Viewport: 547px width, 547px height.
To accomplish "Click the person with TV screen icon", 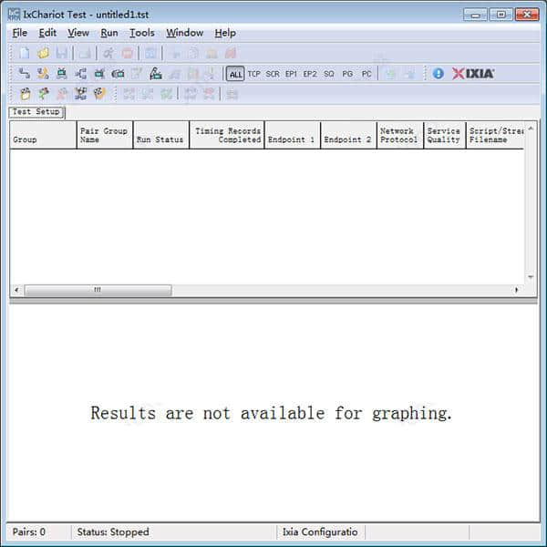I will (x=156, y=74).
